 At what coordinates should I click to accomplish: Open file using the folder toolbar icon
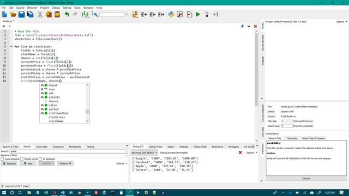pyautogui.click(x=13, y=15)
